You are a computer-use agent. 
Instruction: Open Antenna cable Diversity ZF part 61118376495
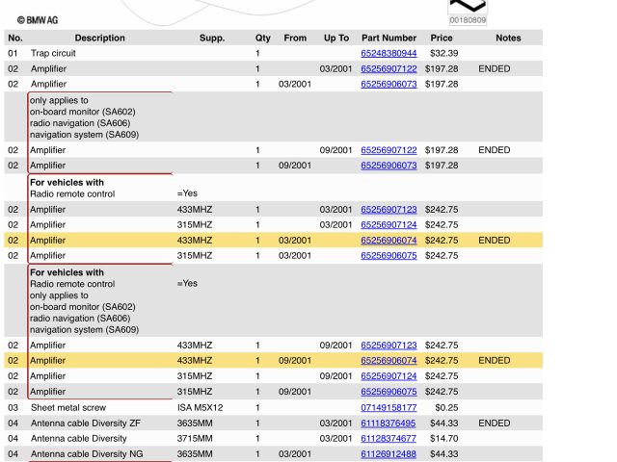coord(389,423)
